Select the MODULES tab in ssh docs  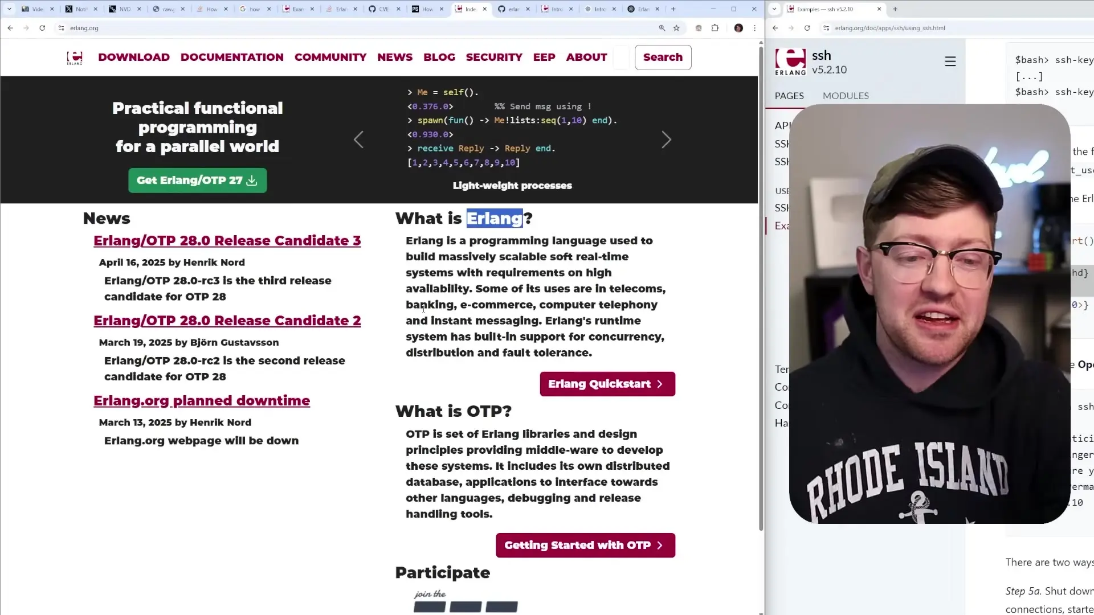846,96
